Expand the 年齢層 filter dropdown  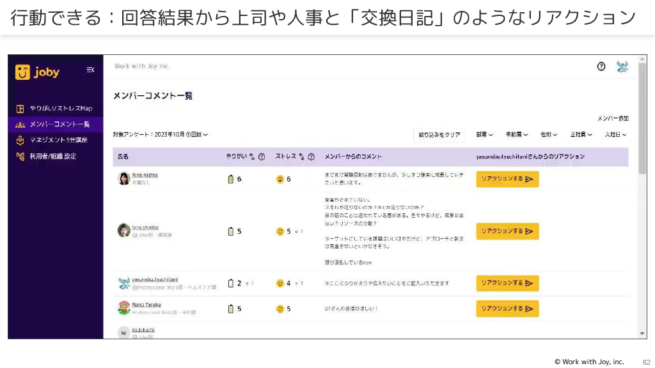pos(516,135)
